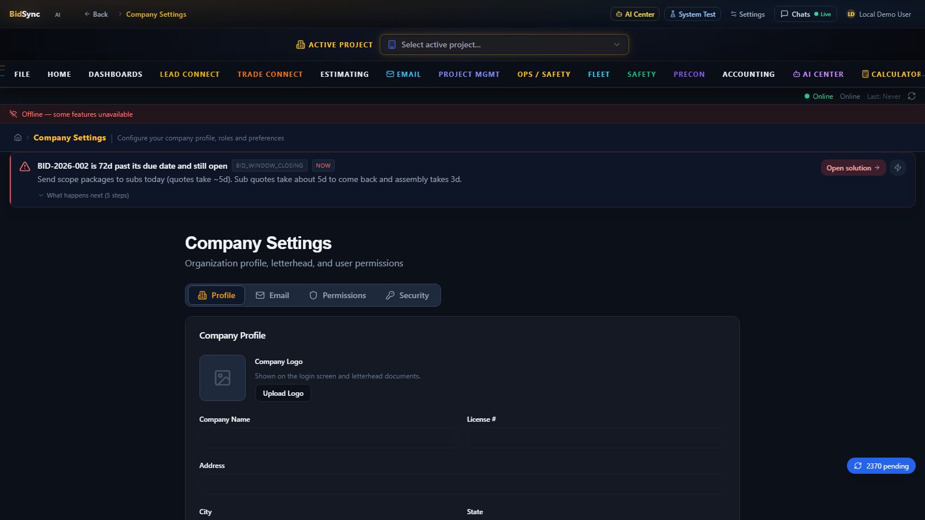Click the sync refresh icon beside Last: Never
925x520 pixels.
point(912,96)
